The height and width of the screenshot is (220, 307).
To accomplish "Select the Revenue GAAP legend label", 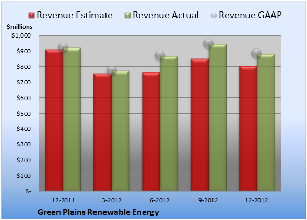I will click(250, 15).
